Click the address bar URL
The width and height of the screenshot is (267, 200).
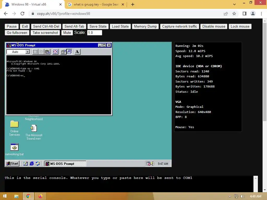click(64, 14)
